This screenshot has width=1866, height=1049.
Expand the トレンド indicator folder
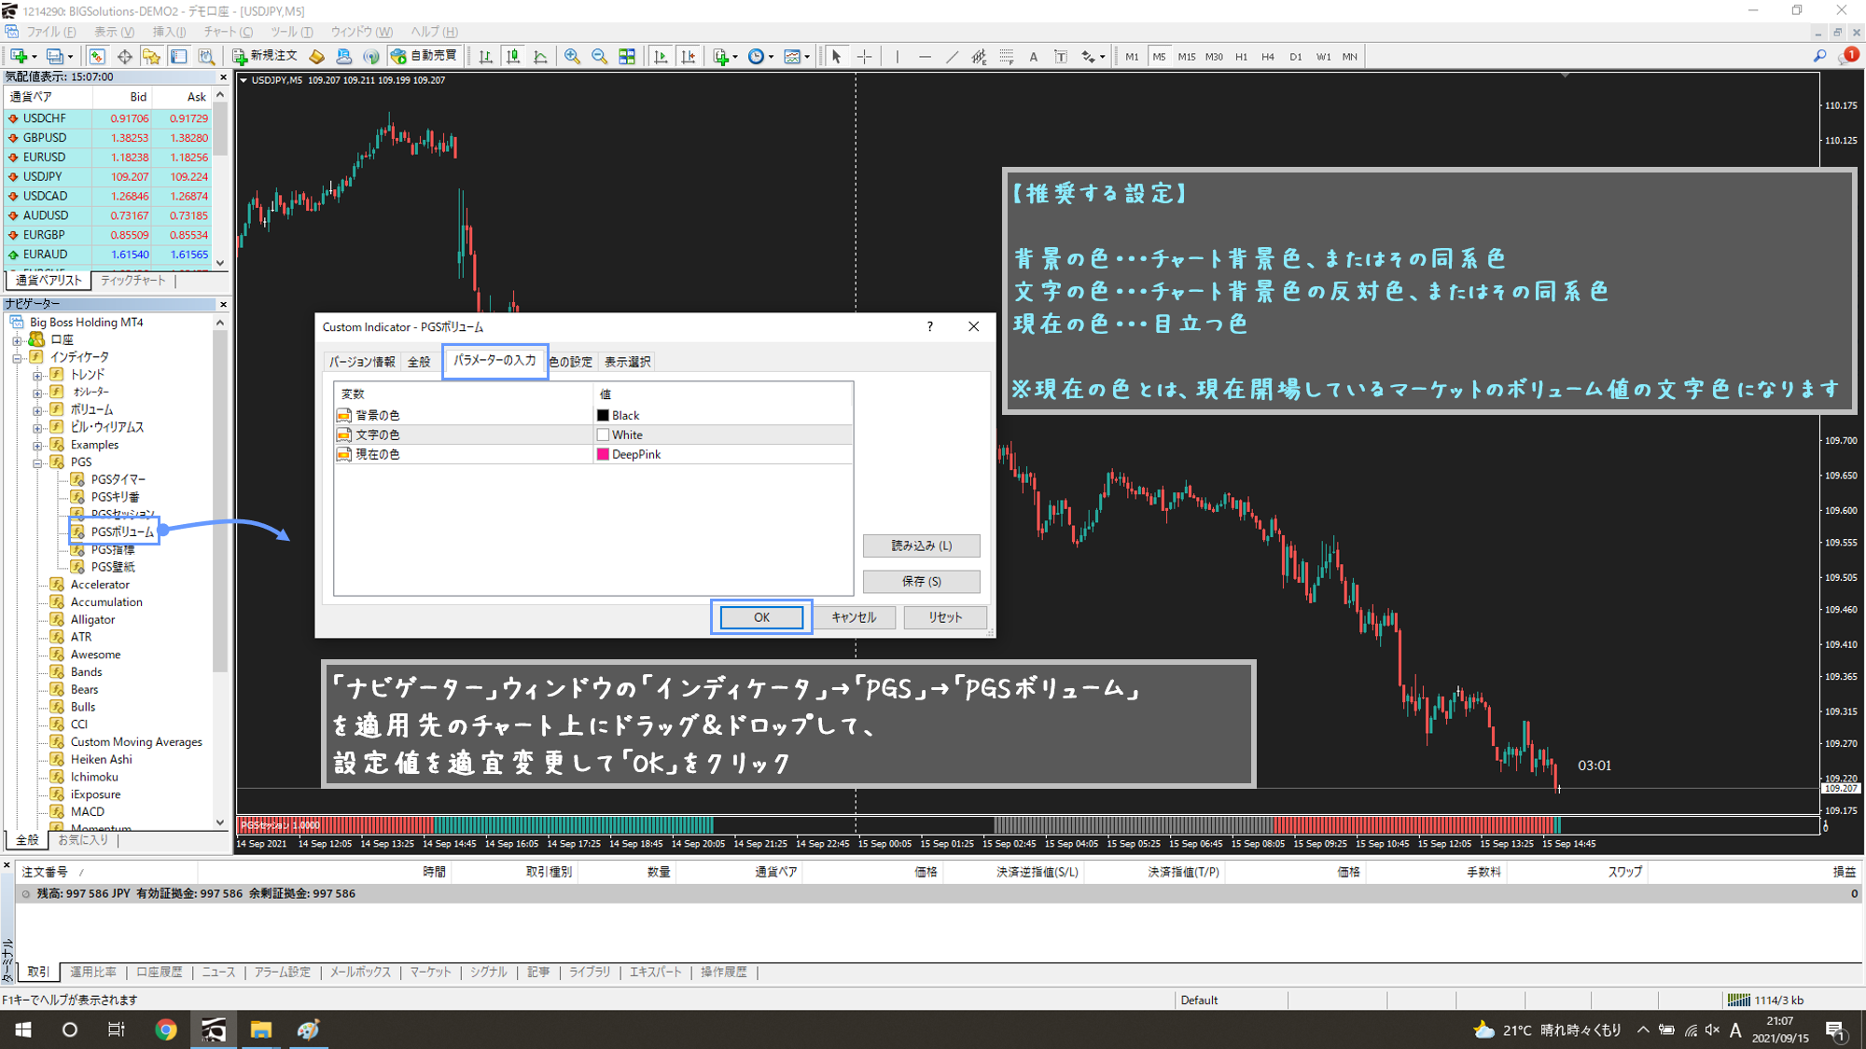point(38,375)
